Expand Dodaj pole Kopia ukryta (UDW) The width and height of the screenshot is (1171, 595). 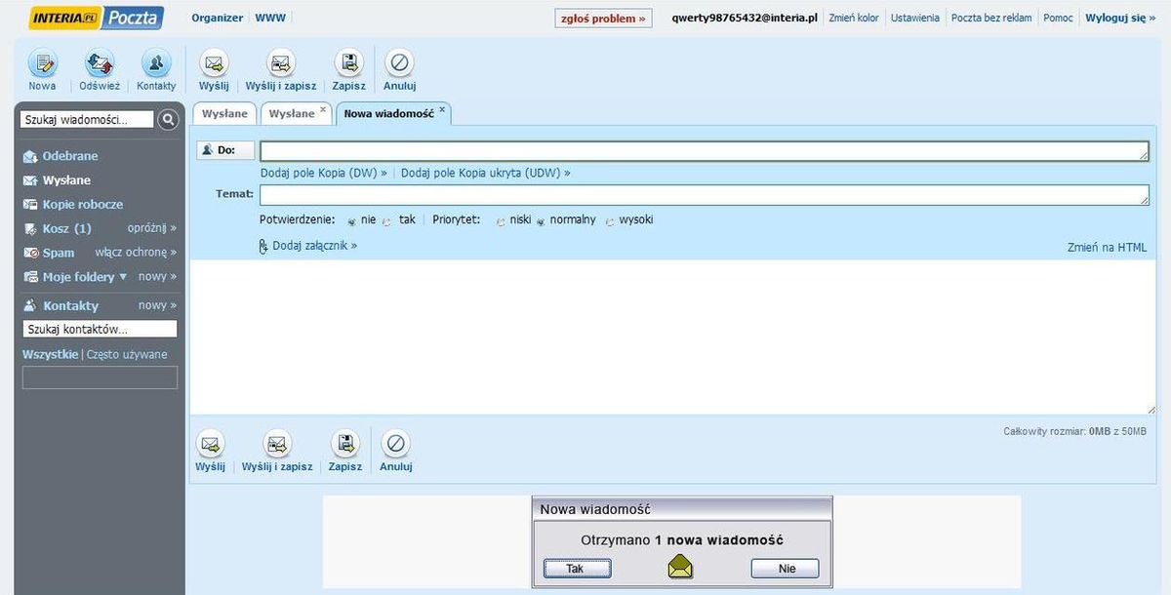[485, 173]
